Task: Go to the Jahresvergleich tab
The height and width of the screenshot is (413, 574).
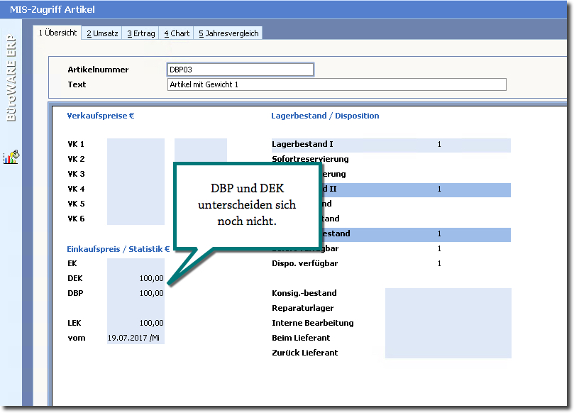Action: point(228,33)
